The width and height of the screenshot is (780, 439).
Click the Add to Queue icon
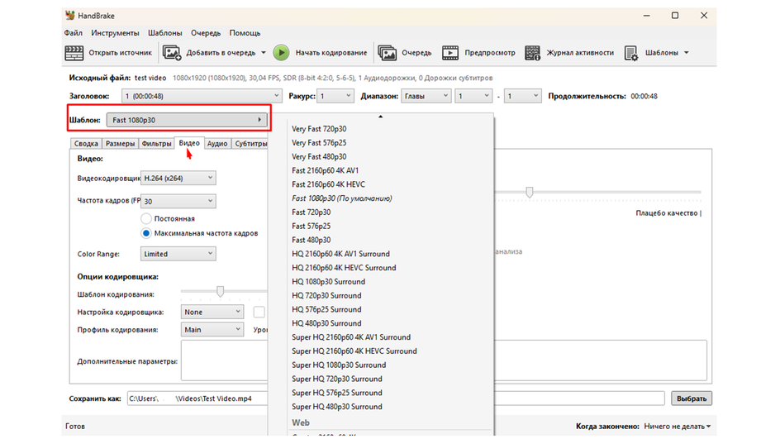point(172,53)
